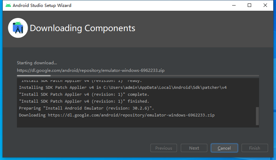276x160 pixels.
Task: Click the disabled Previous button
Action: 164,148
